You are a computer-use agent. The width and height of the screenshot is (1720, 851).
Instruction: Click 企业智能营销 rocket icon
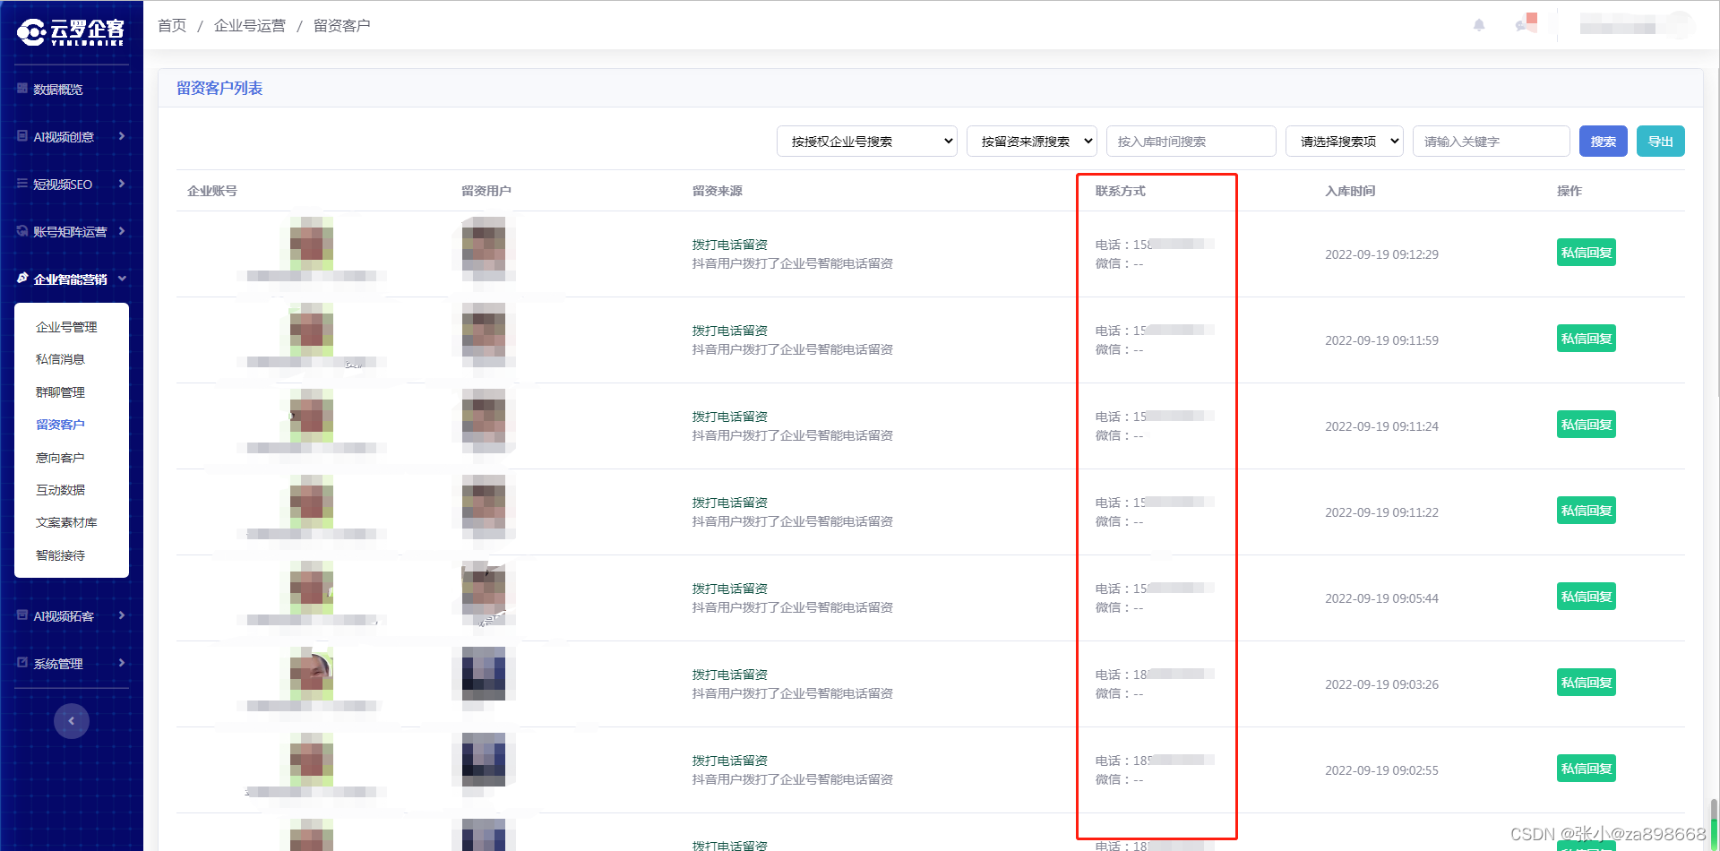(x=22, y=279)
